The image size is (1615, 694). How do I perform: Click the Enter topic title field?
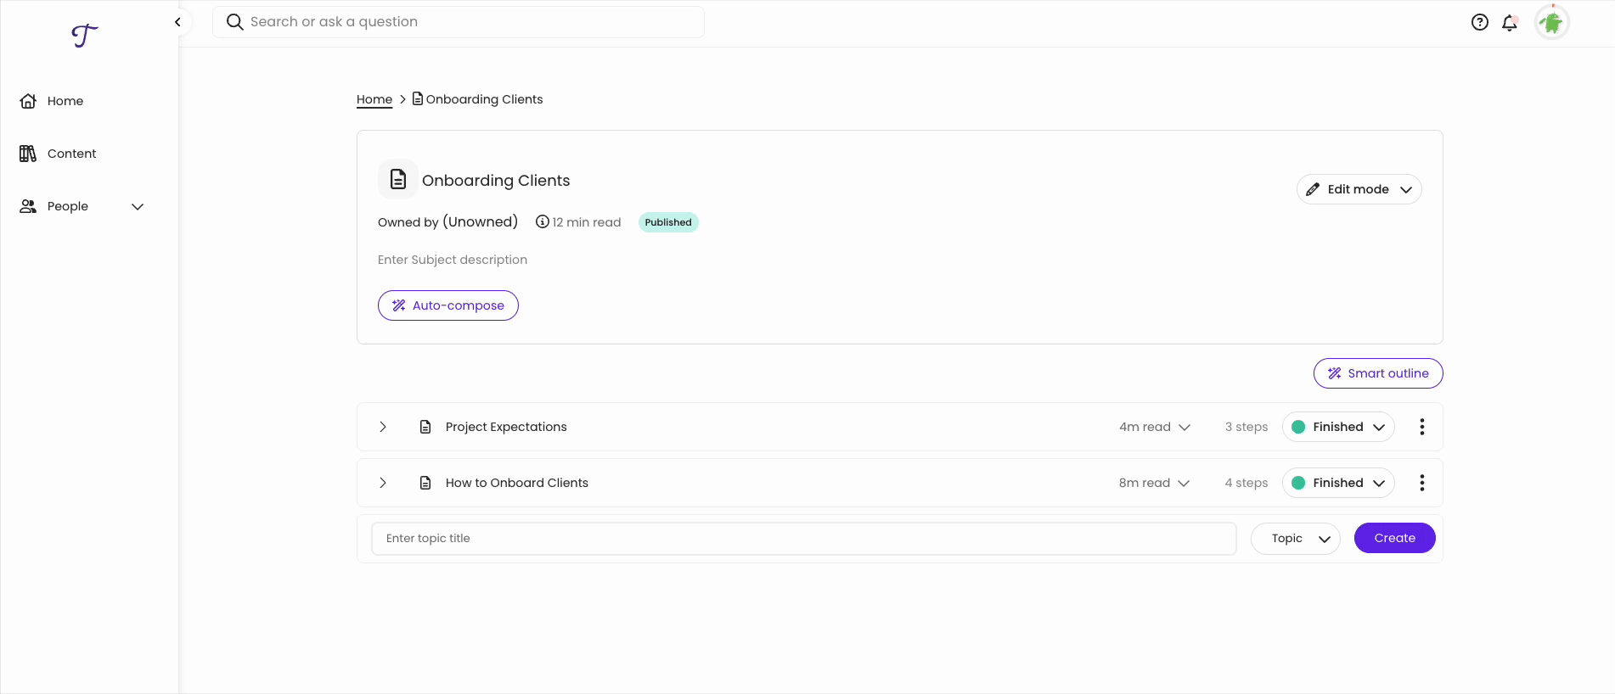[x=803, y=539]
